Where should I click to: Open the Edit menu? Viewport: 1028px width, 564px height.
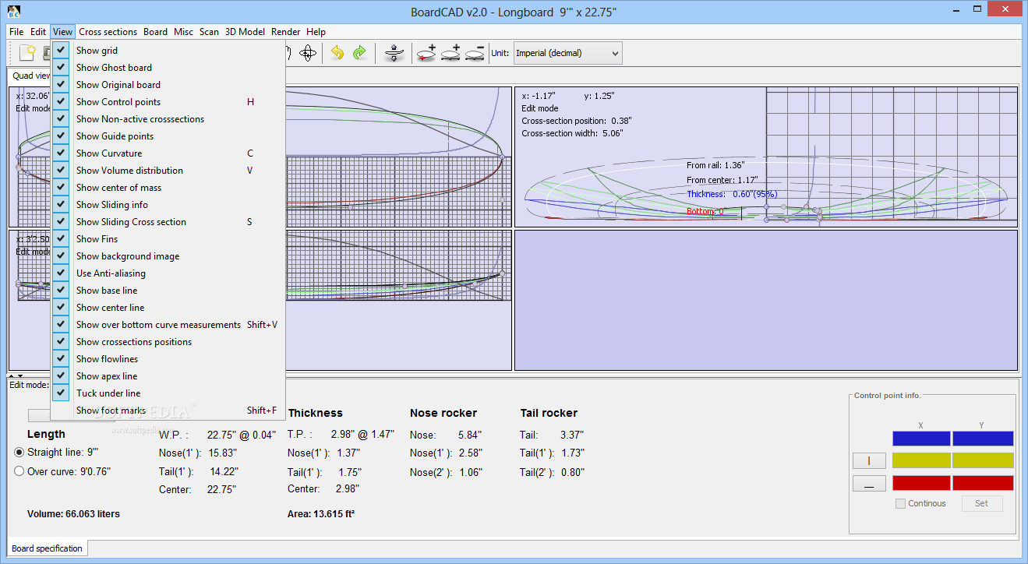[x=38, y=32]
